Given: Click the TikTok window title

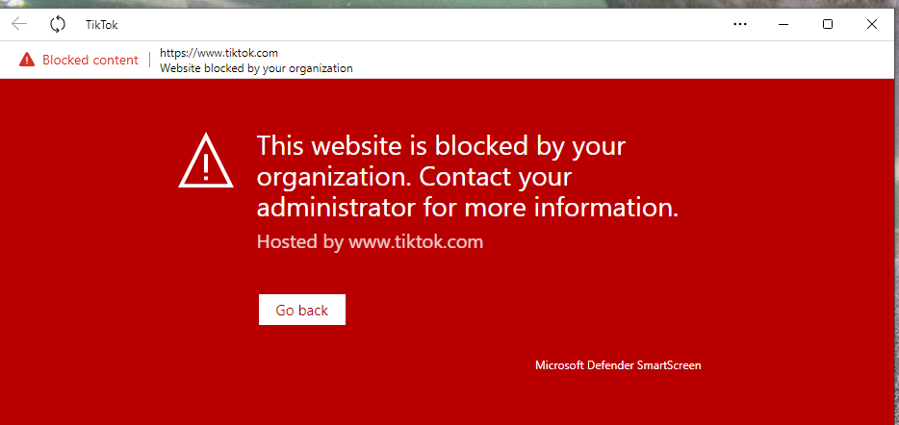Looking at the screenshot, I should coord(102,24).
